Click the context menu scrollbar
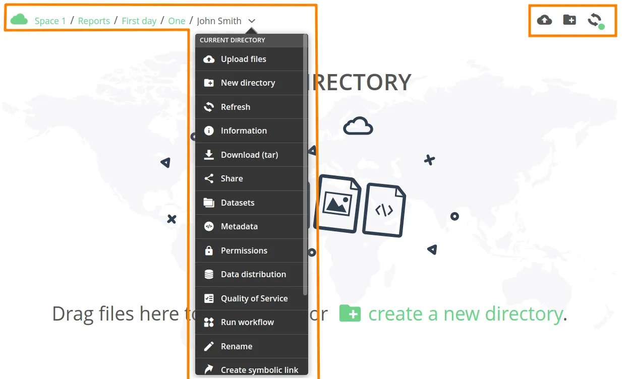629x379 pixels. [305, 166]
